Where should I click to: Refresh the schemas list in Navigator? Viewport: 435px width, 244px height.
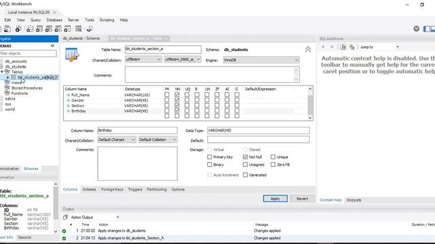(52, 45)
